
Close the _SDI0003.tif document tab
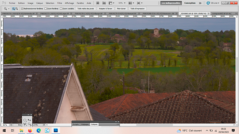pyautogui.click(x=209, y=14)
